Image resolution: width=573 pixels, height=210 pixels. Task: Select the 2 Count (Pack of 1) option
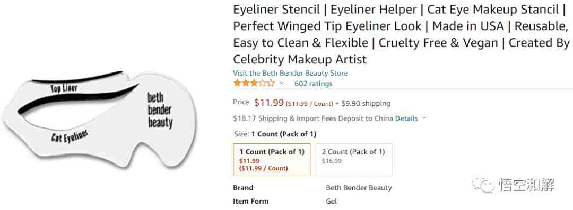354,160
